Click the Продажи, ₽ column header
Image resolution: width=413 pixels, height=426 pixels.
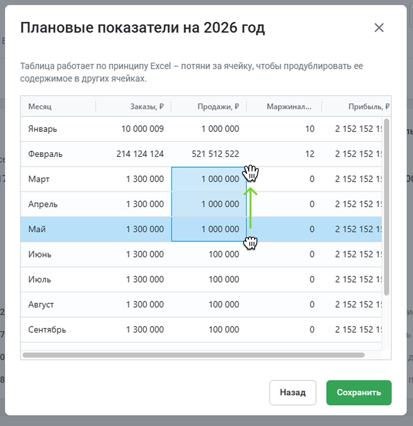tap(218, 107)
